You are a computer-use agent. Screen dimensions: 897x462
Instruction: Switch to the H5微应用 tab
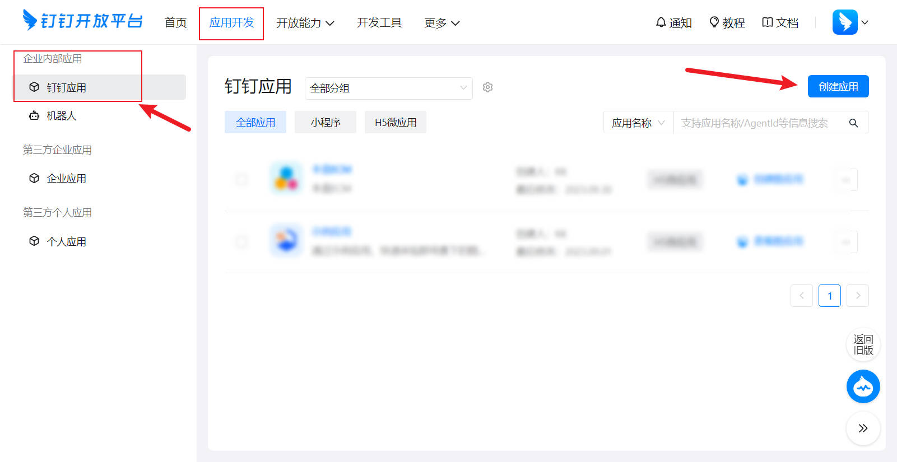tap(396, 122)
